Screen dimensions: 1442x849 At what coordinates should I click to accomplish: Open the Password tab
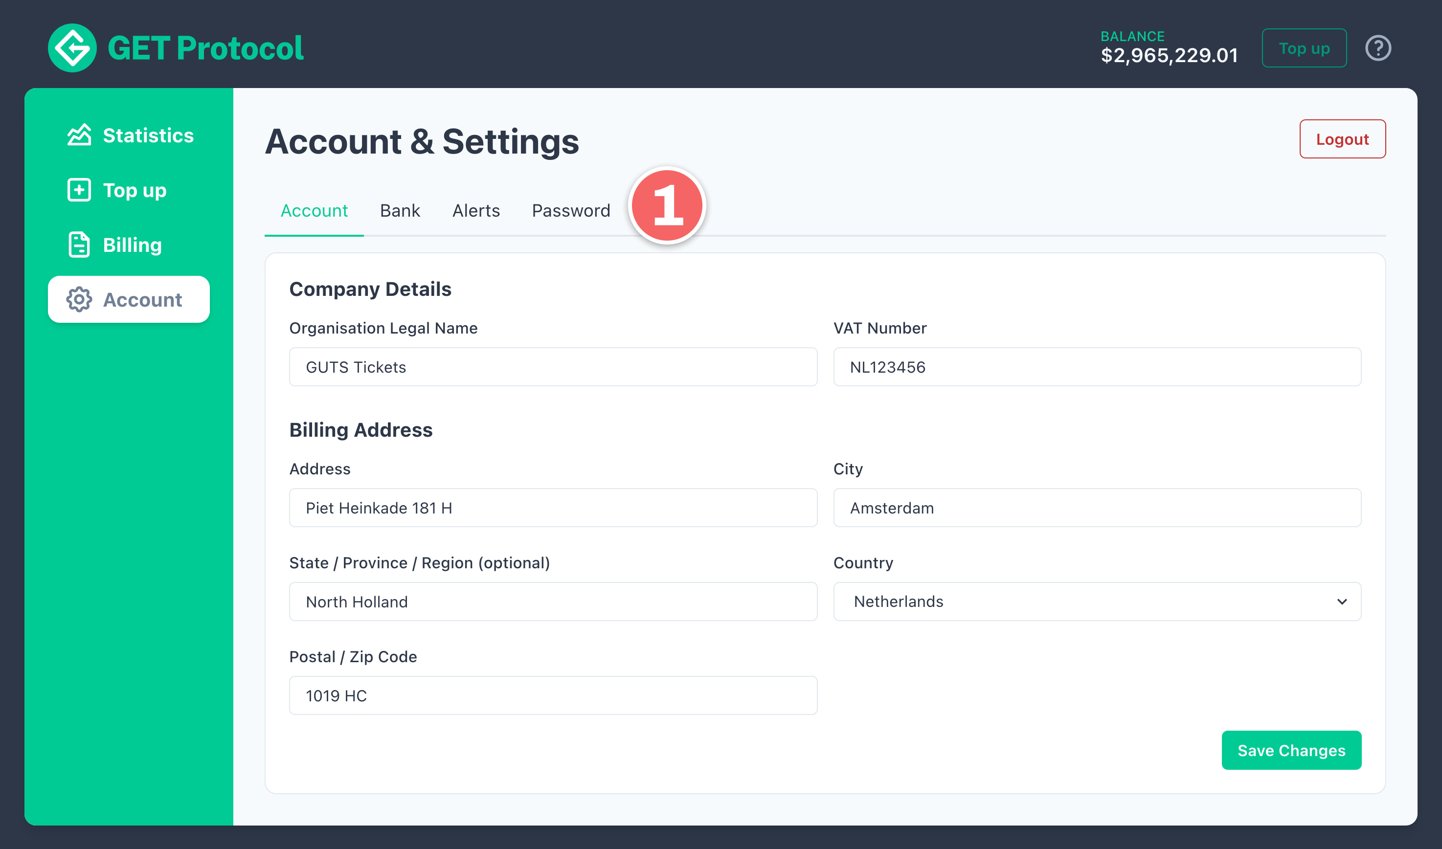[570, 210]
